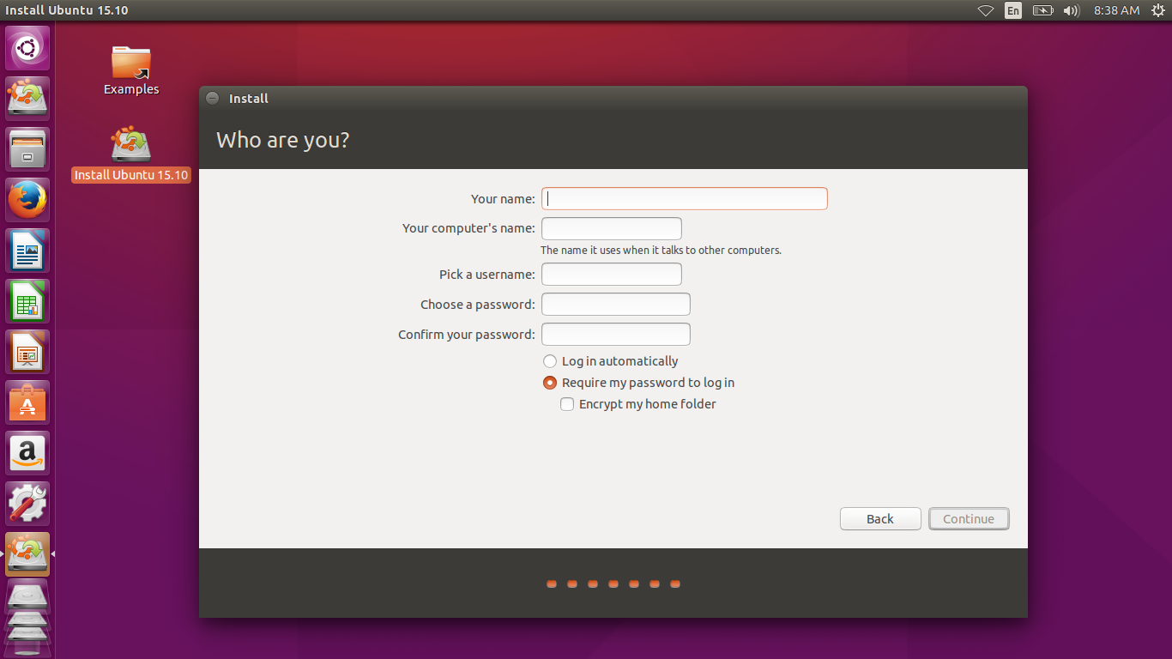Screen dimensions: 1172x659
Task: Open System Settings from the launcher
Action: (27, 504)
